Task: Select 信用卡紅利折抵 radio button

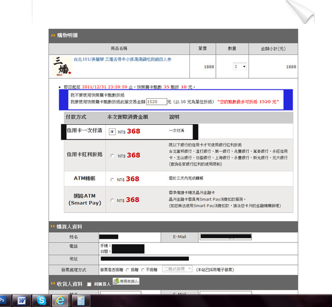Action: (x=112, y=156)
